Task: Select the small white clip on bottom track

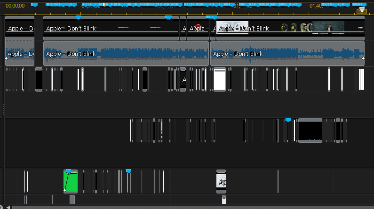Action: 224,200
